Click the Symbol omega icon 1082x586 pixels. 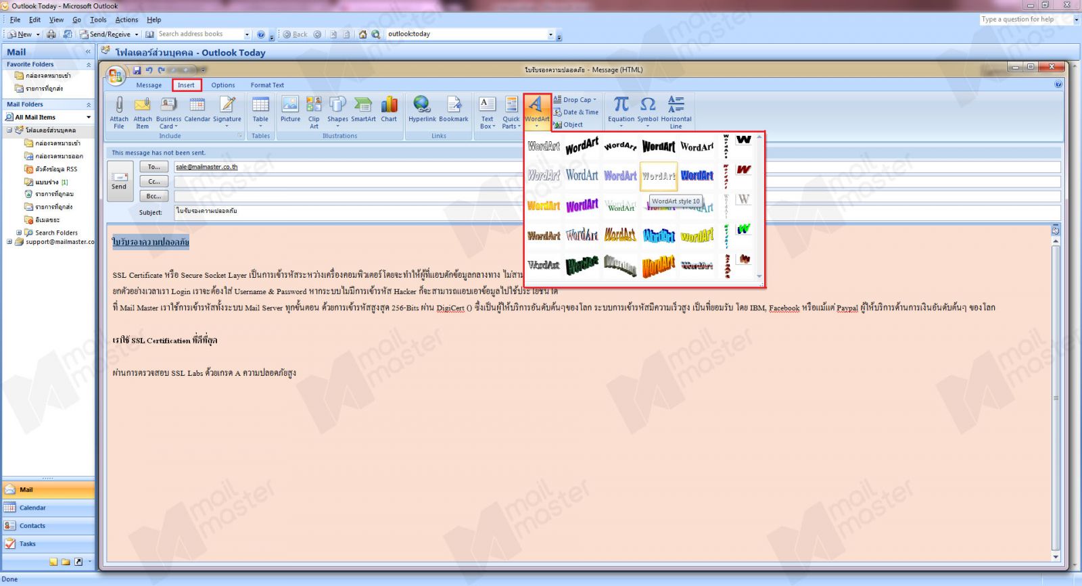coord(647,112)
